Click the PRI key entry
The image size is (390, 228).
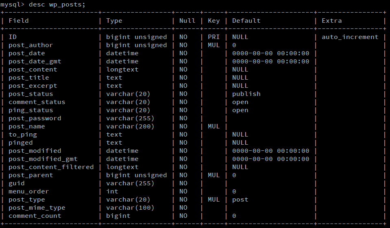pyautogui.click(x=214, y=37)
